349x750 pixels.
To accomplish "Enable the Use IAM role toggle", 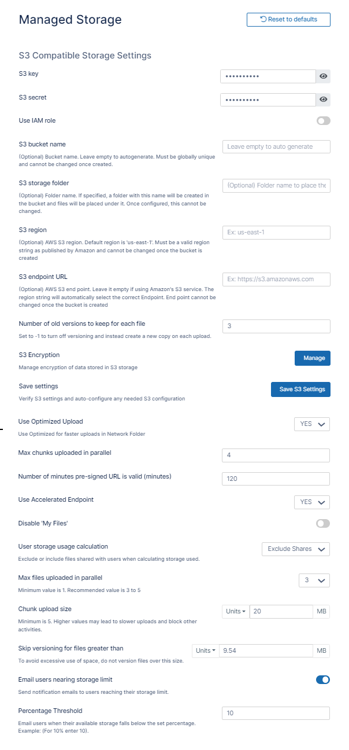I will (x=323, y=121).
